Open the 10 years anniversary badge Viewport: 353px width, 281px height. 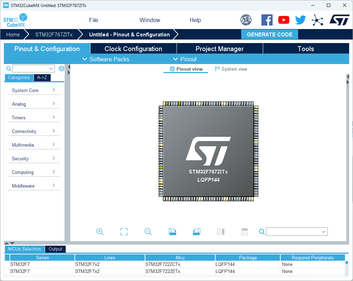click(x=246, y=20)
